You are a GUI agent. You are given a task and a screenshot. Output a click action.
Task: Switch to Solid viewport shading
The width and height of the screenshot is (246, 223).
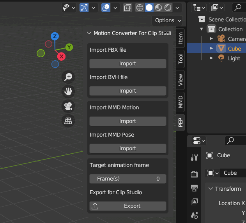(x=149, y=8)
